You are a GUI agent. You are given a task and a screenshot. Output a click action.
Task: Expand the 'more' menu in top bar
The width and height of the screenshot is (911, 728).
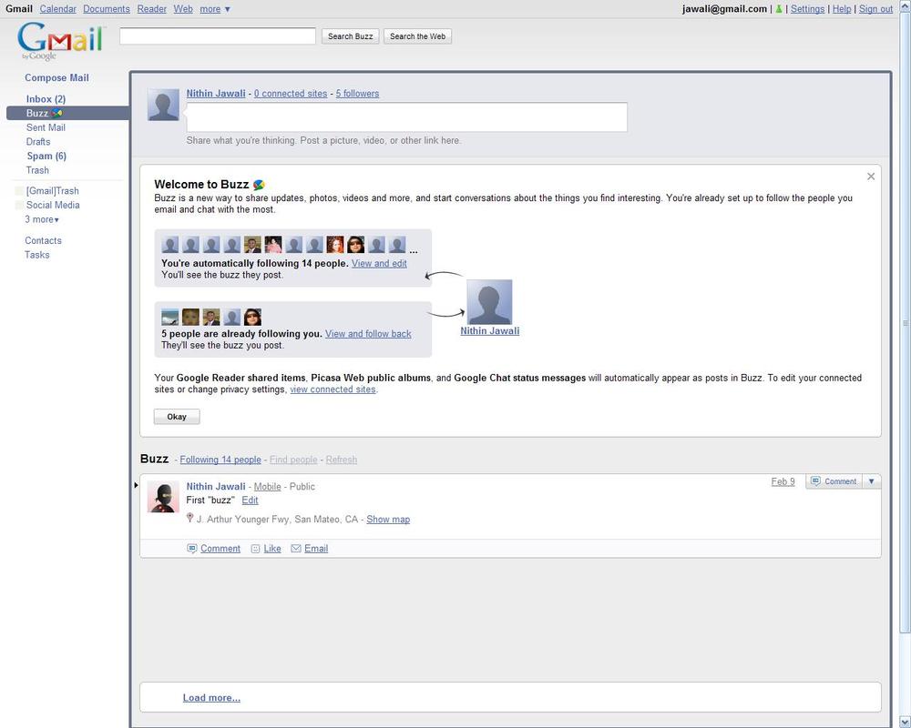[215, 9]
